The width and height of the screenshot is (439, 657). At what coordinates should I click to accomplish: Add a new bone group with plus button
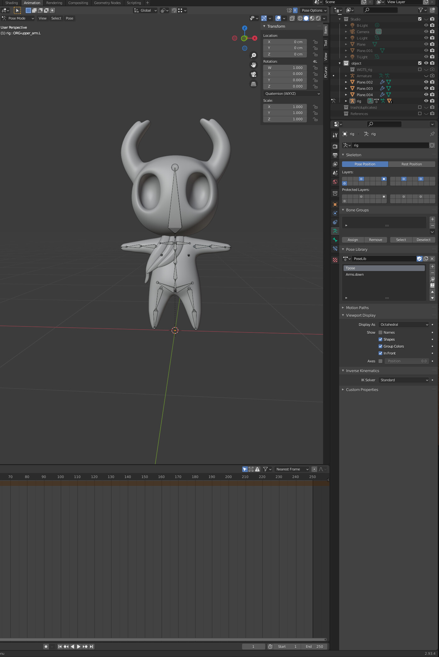click(x=432, y=219)
